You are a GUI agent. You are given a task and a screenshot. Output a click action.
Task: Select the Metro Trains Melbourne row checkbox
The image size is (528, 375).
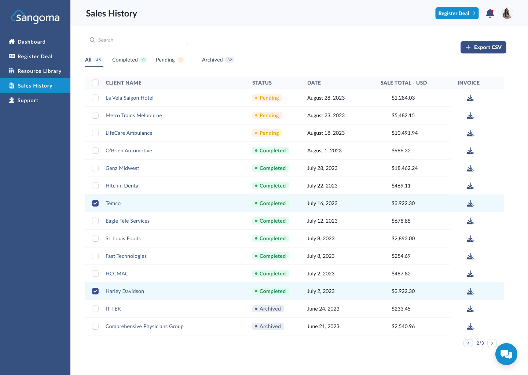pos(95,115)
